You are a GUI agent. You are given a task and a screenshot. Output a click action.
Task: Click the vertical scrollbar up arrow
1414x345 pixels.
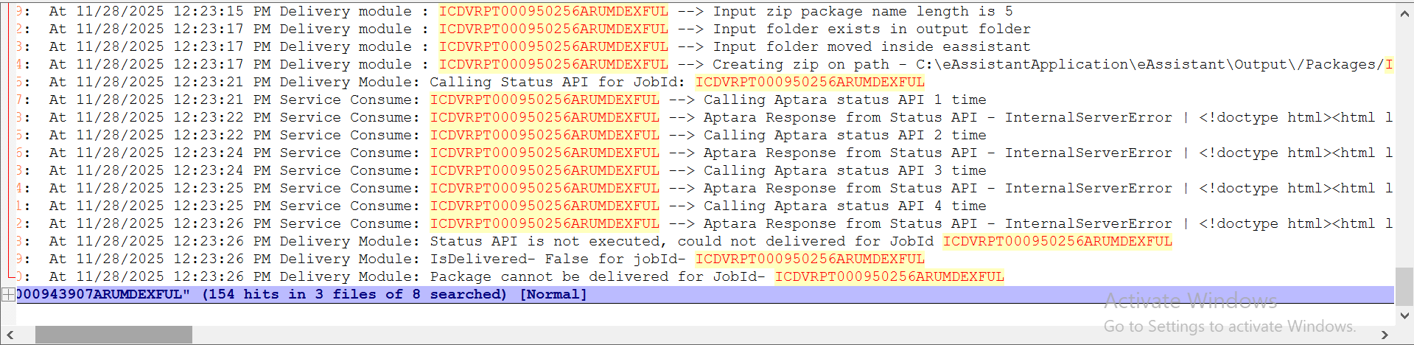(1404, 13)
